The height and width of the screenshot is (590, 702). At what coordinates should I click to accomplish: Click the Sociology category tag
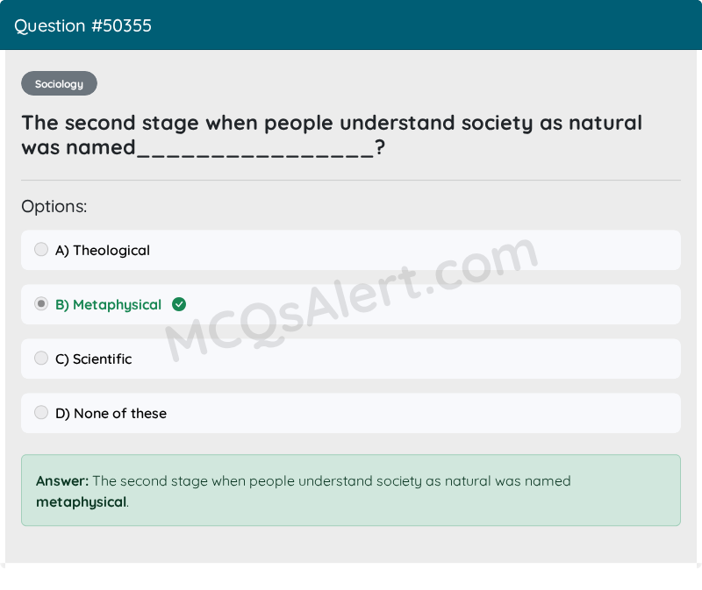59,83
